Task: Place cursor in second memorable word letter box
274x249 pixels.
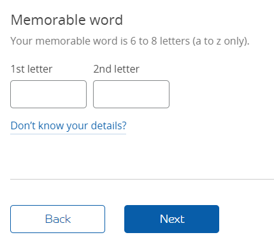Action: 131,94
